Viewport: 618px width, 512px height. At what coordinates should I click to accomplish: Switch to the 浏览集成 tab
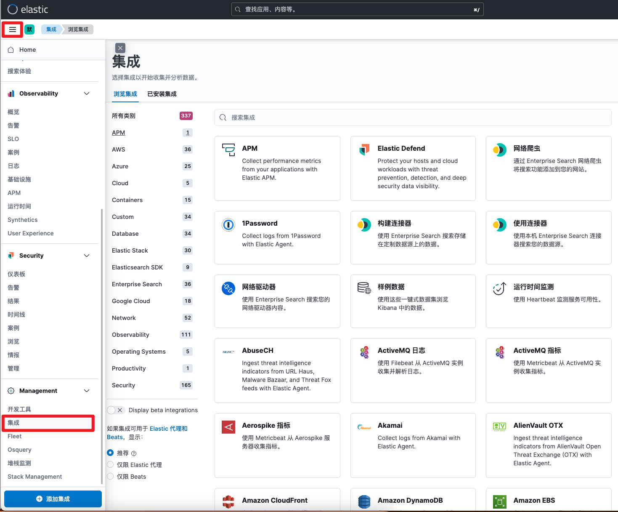[125, 94]
